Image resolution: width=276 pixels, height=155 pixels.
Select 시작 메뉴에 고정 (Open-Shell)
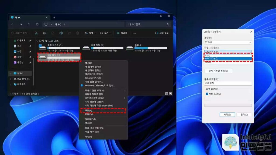point(103,105)
